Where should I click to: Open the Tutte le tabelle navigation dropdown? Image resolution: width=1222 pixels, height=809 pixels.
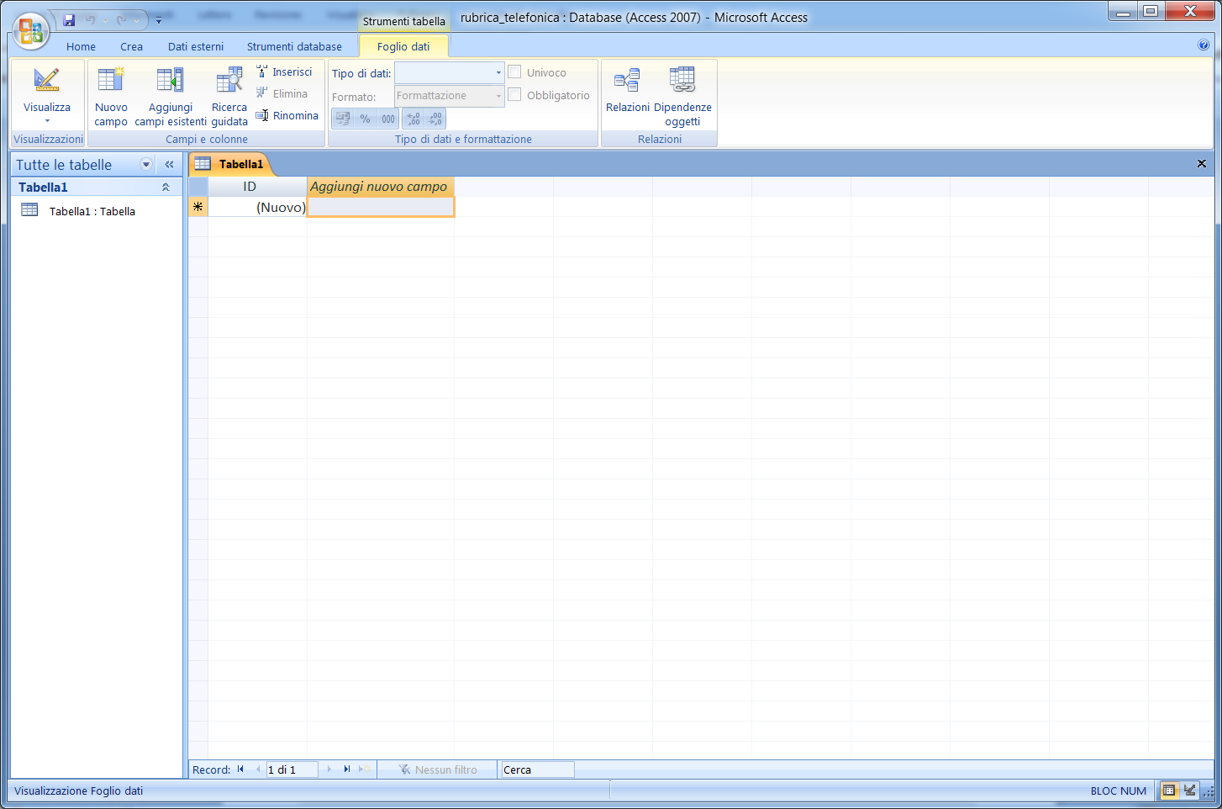(x=146, y=165)
